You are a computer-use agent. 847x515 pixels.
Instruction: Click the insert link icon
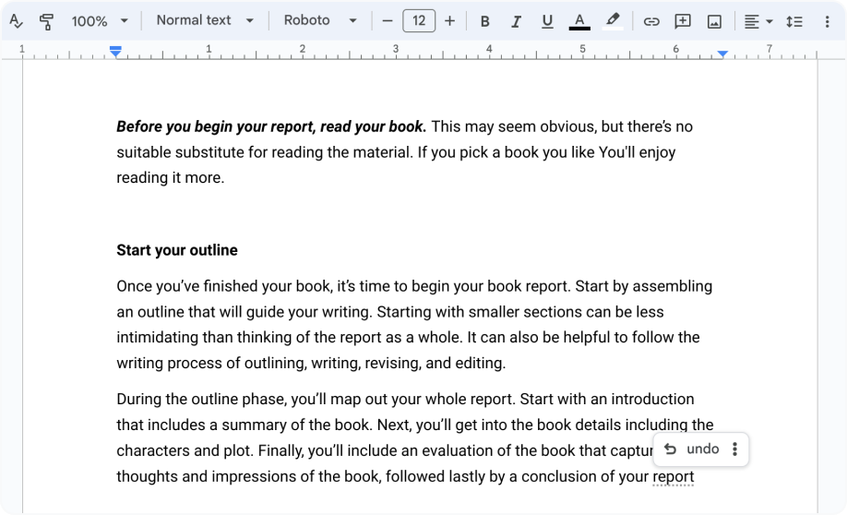coord(651,21)
